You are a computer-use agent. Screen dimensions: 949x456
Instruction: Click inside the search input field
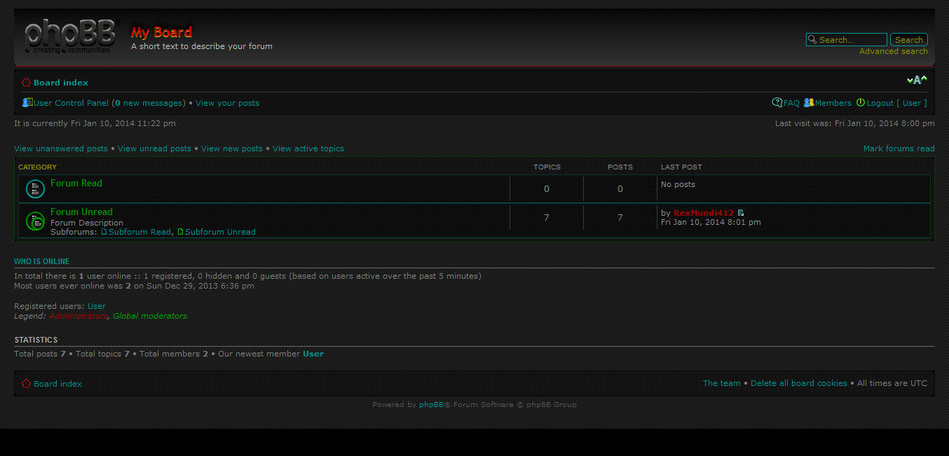point(848,39)
